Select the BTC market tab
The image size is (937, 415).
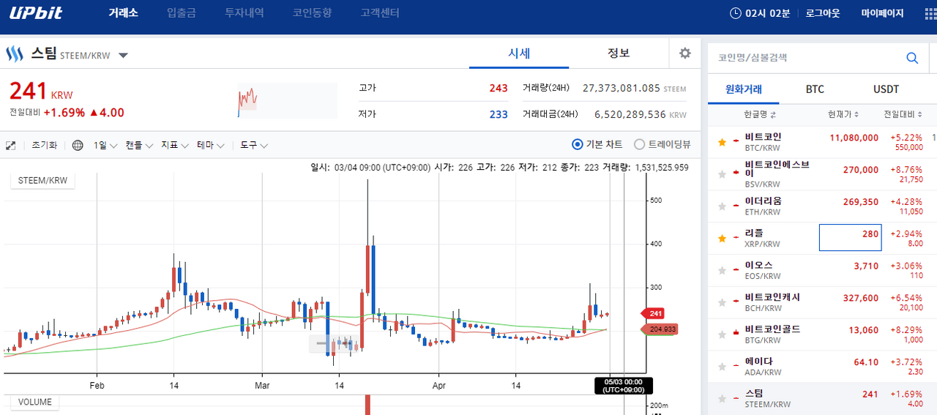click(x=815, y=89)
